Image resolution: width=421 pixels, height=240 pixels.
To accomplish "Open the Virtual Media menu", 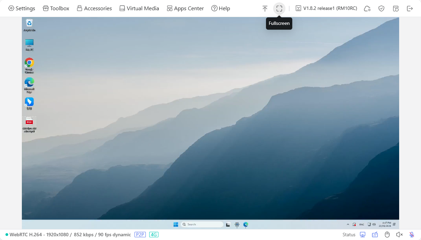I will point(139,9).
